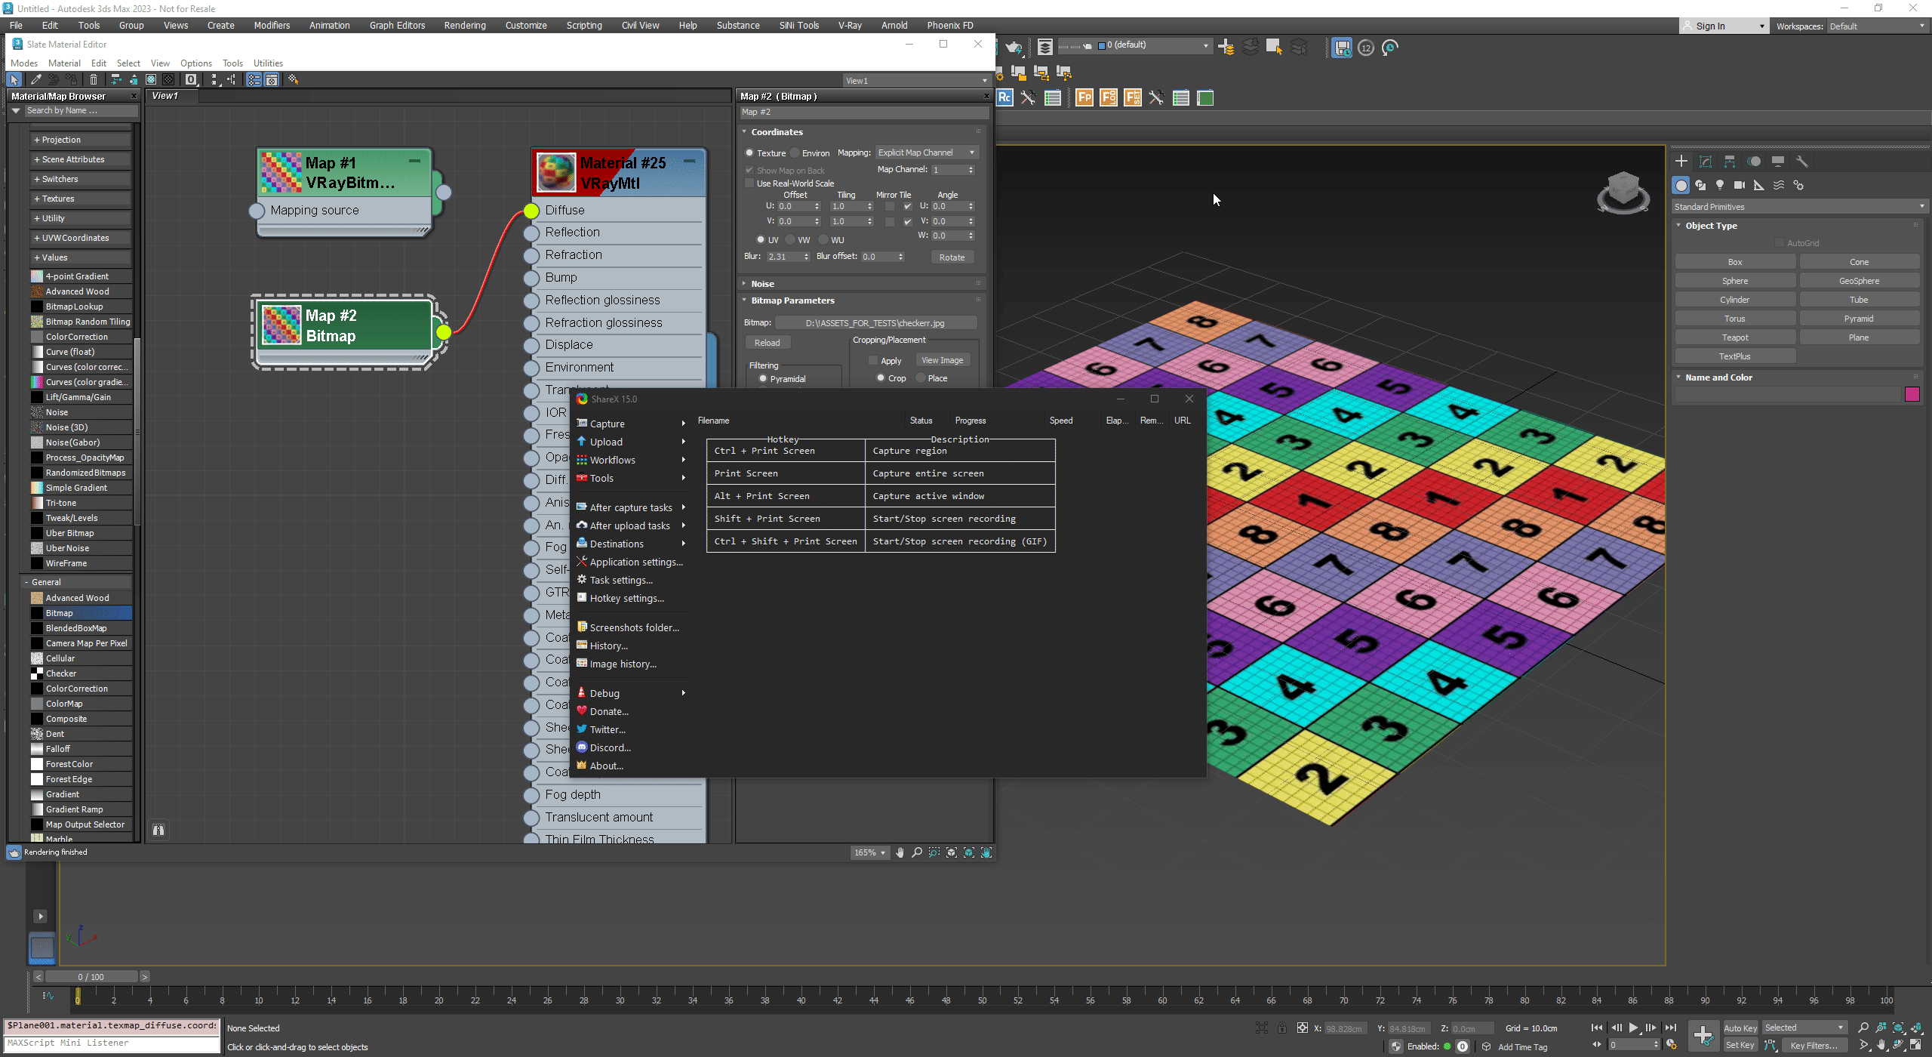Open the Selected key filter dropdown

click(1804, 1028)
